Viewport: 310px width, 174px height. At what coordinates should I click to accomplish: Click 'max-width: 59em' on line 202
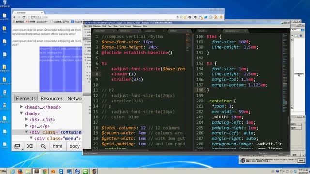(231, 112)
